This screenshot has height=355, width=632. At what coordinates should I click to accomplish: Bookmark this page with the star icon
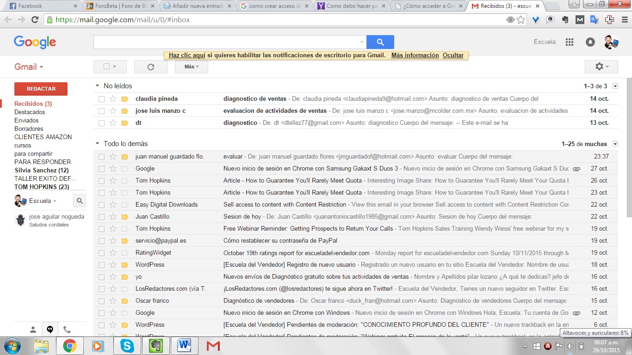coord(521,20)
